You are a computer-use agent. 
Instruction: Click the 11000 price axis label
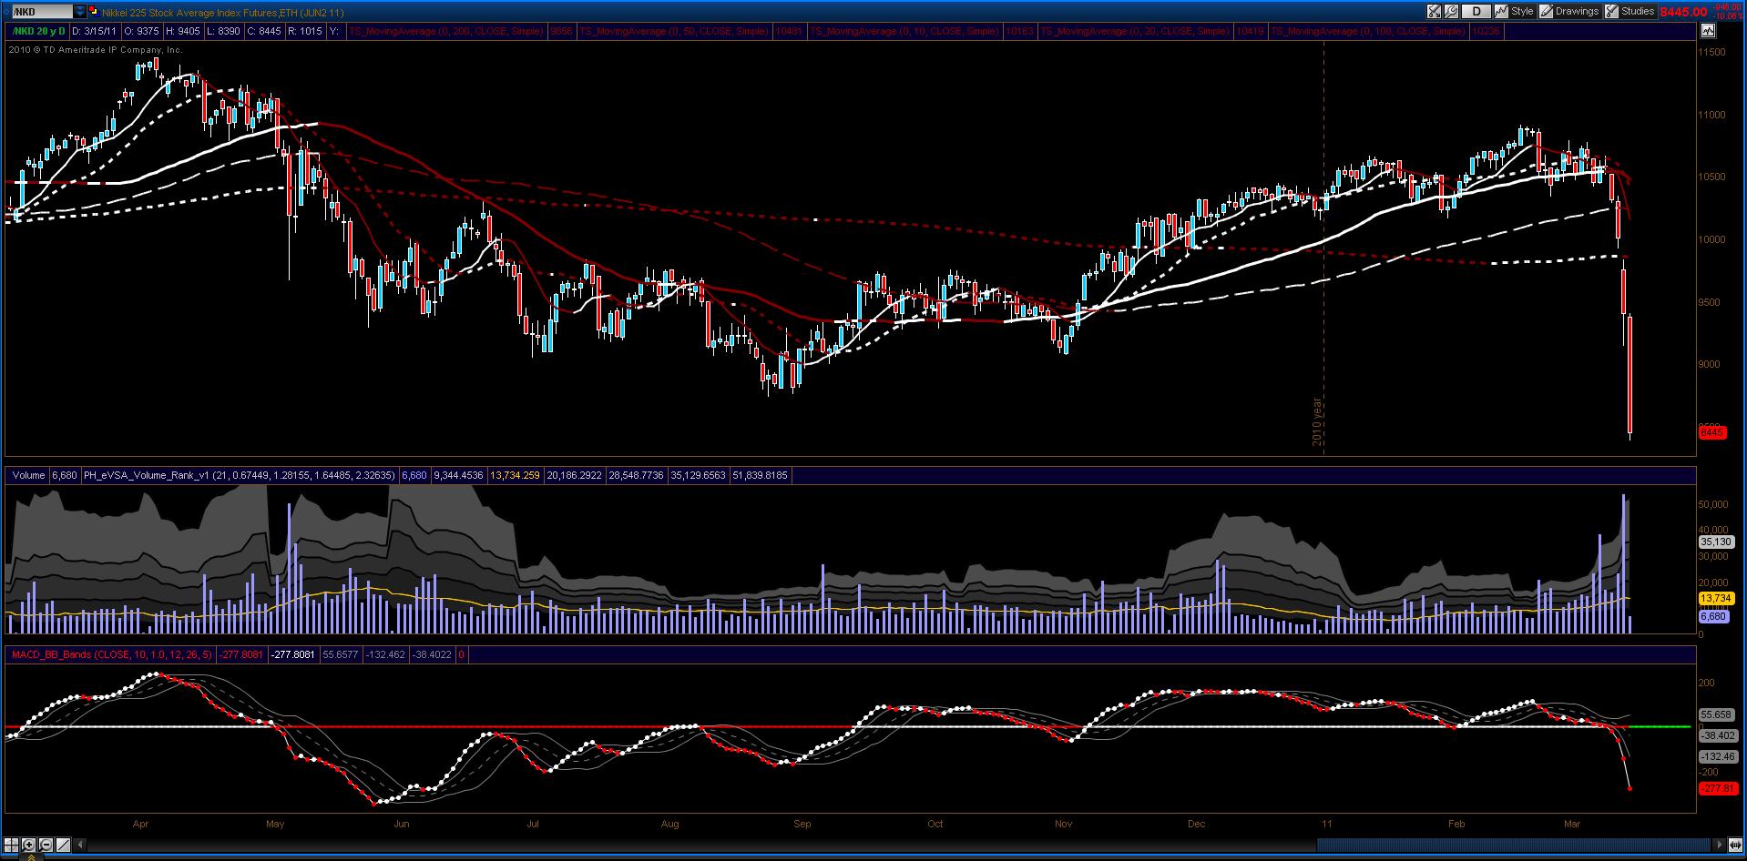(x=1713, y=115)
